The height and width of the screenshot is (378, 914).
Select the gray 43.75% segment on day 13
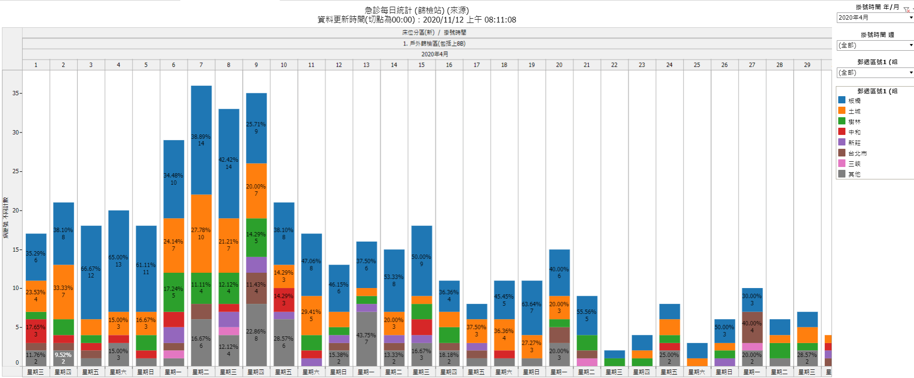pyautogui.click(x=366, y=339)
